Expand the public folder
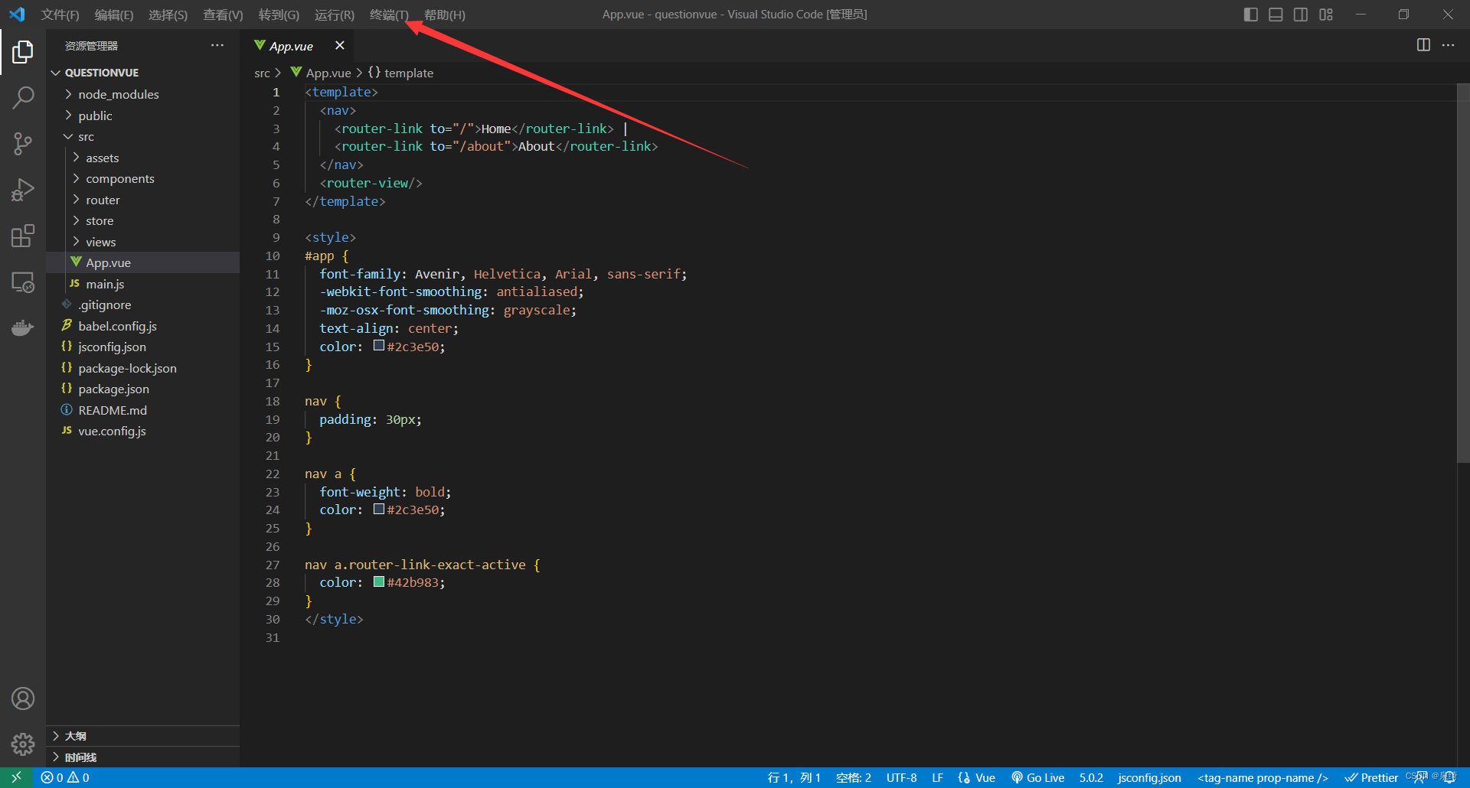 [x=142, y=116]
